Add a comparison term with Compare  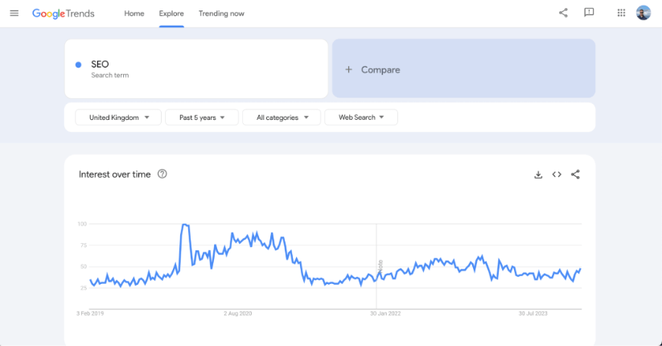coord(463,69)
